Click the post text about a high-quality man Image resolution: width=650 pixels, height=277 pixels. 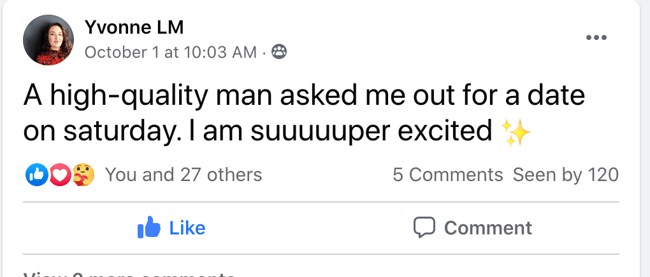click(304, 97)
